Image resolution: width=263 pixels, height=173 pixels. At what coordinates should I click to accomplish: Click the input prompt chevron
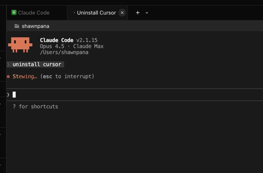(x=8, y=95)
